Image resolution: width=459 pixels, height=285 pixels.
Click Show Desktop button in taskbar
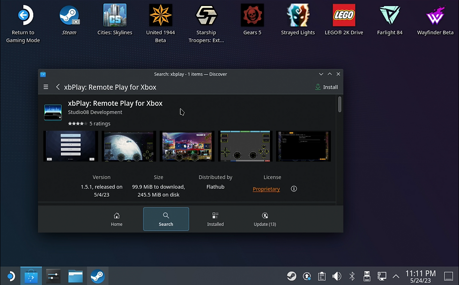tap(449, 276)
